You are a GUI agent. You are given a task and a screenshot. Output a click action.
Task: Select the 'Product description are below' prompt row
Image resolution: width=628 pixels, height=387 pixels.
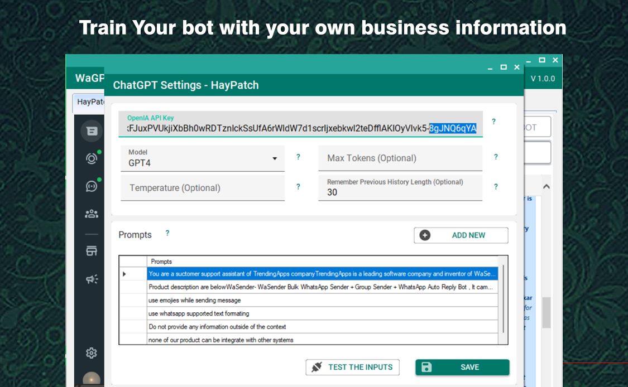pos(323,287)
